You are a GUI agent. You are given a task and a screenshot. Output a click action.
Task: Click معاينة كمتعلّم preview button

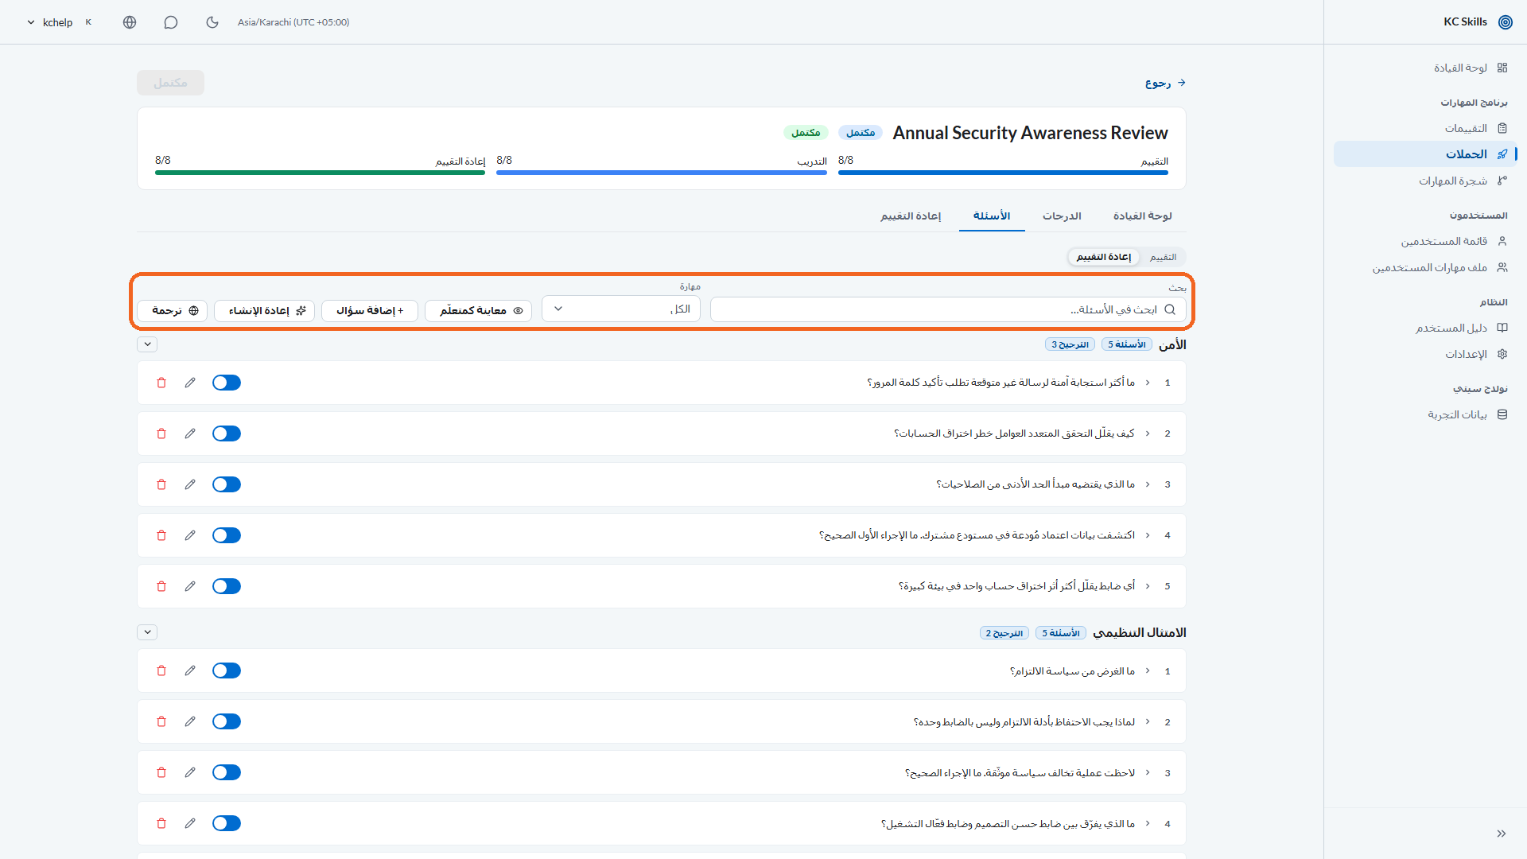[479, 311]
